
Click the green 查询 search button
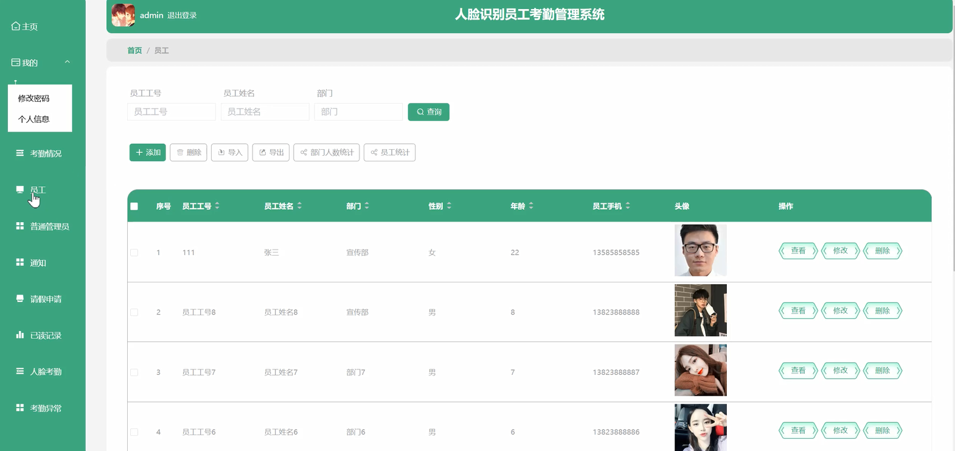pos(429,112)
